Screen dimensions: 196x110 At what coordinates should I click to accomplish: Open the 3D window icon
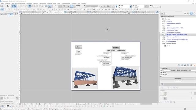click(46, 6)
